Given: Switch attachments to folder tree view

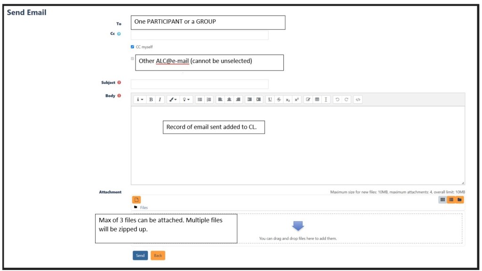Looking at the screenshot, I should tap(459, 199).
